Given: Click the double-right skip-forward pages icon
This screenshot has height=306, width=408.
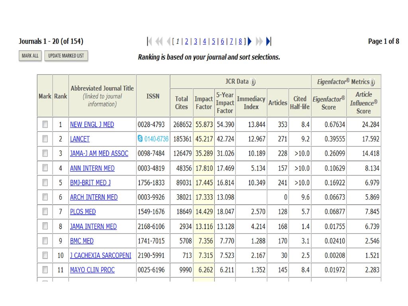Looking at the screenshot, I should click(x=259, y=41).
